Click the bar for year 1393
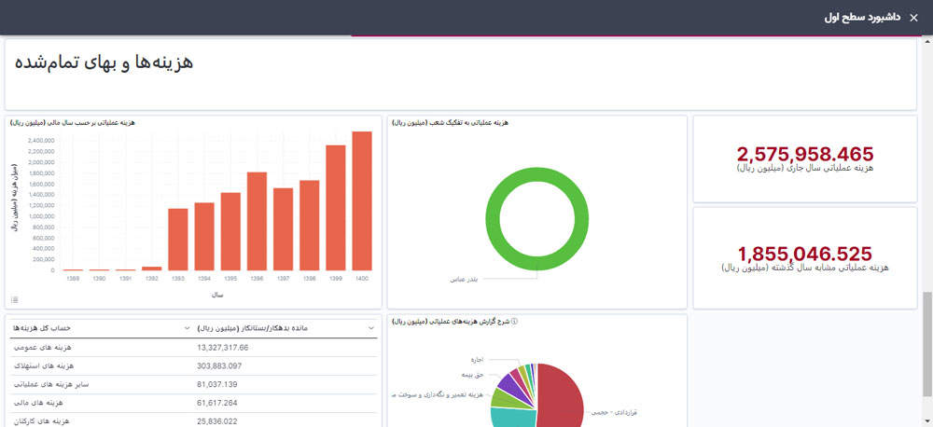 click(x=178, y=239)
